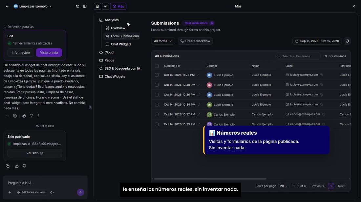Focus the Search submissions field
The height and width of the screenshot is (202, 361).
tap(298, 56)
